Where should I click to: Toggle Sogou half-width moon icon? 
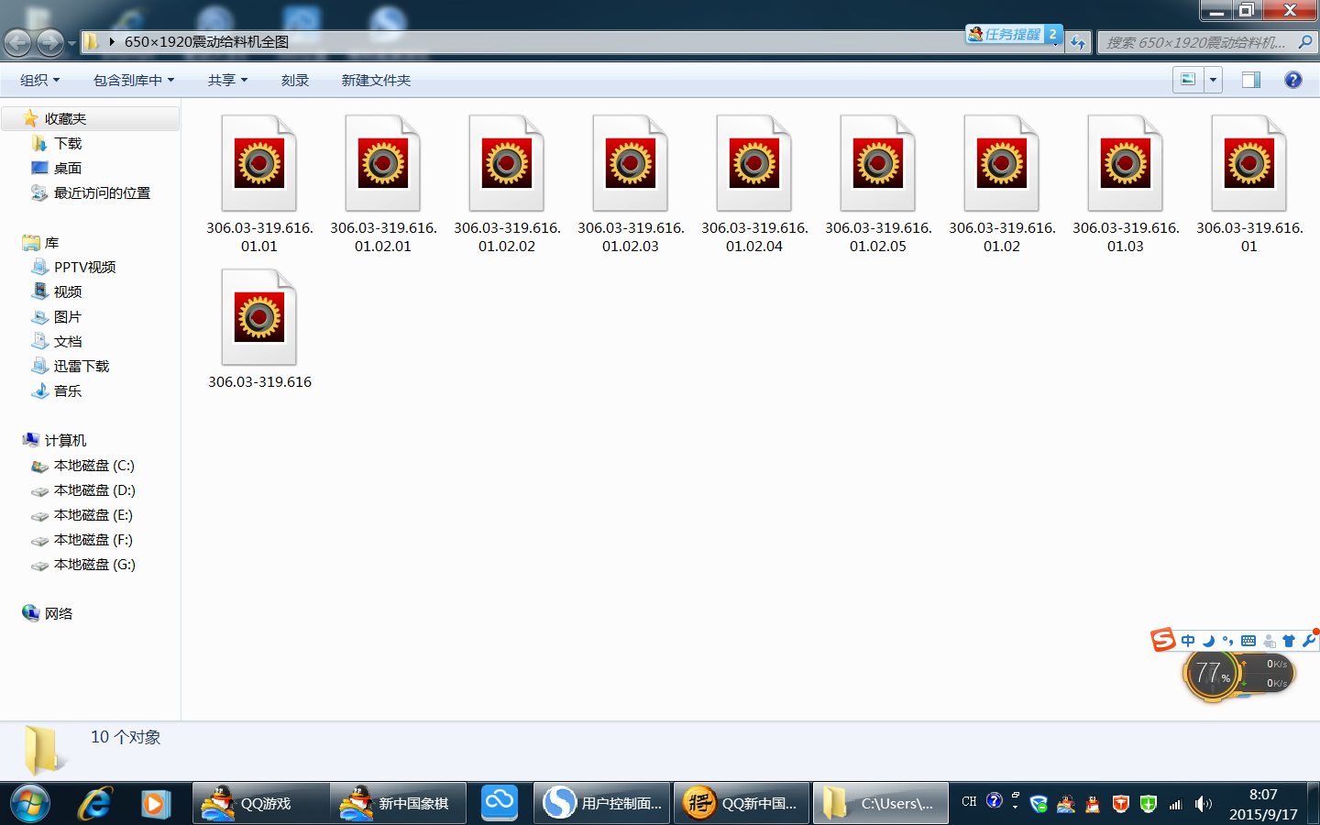tap(1208, 641)
